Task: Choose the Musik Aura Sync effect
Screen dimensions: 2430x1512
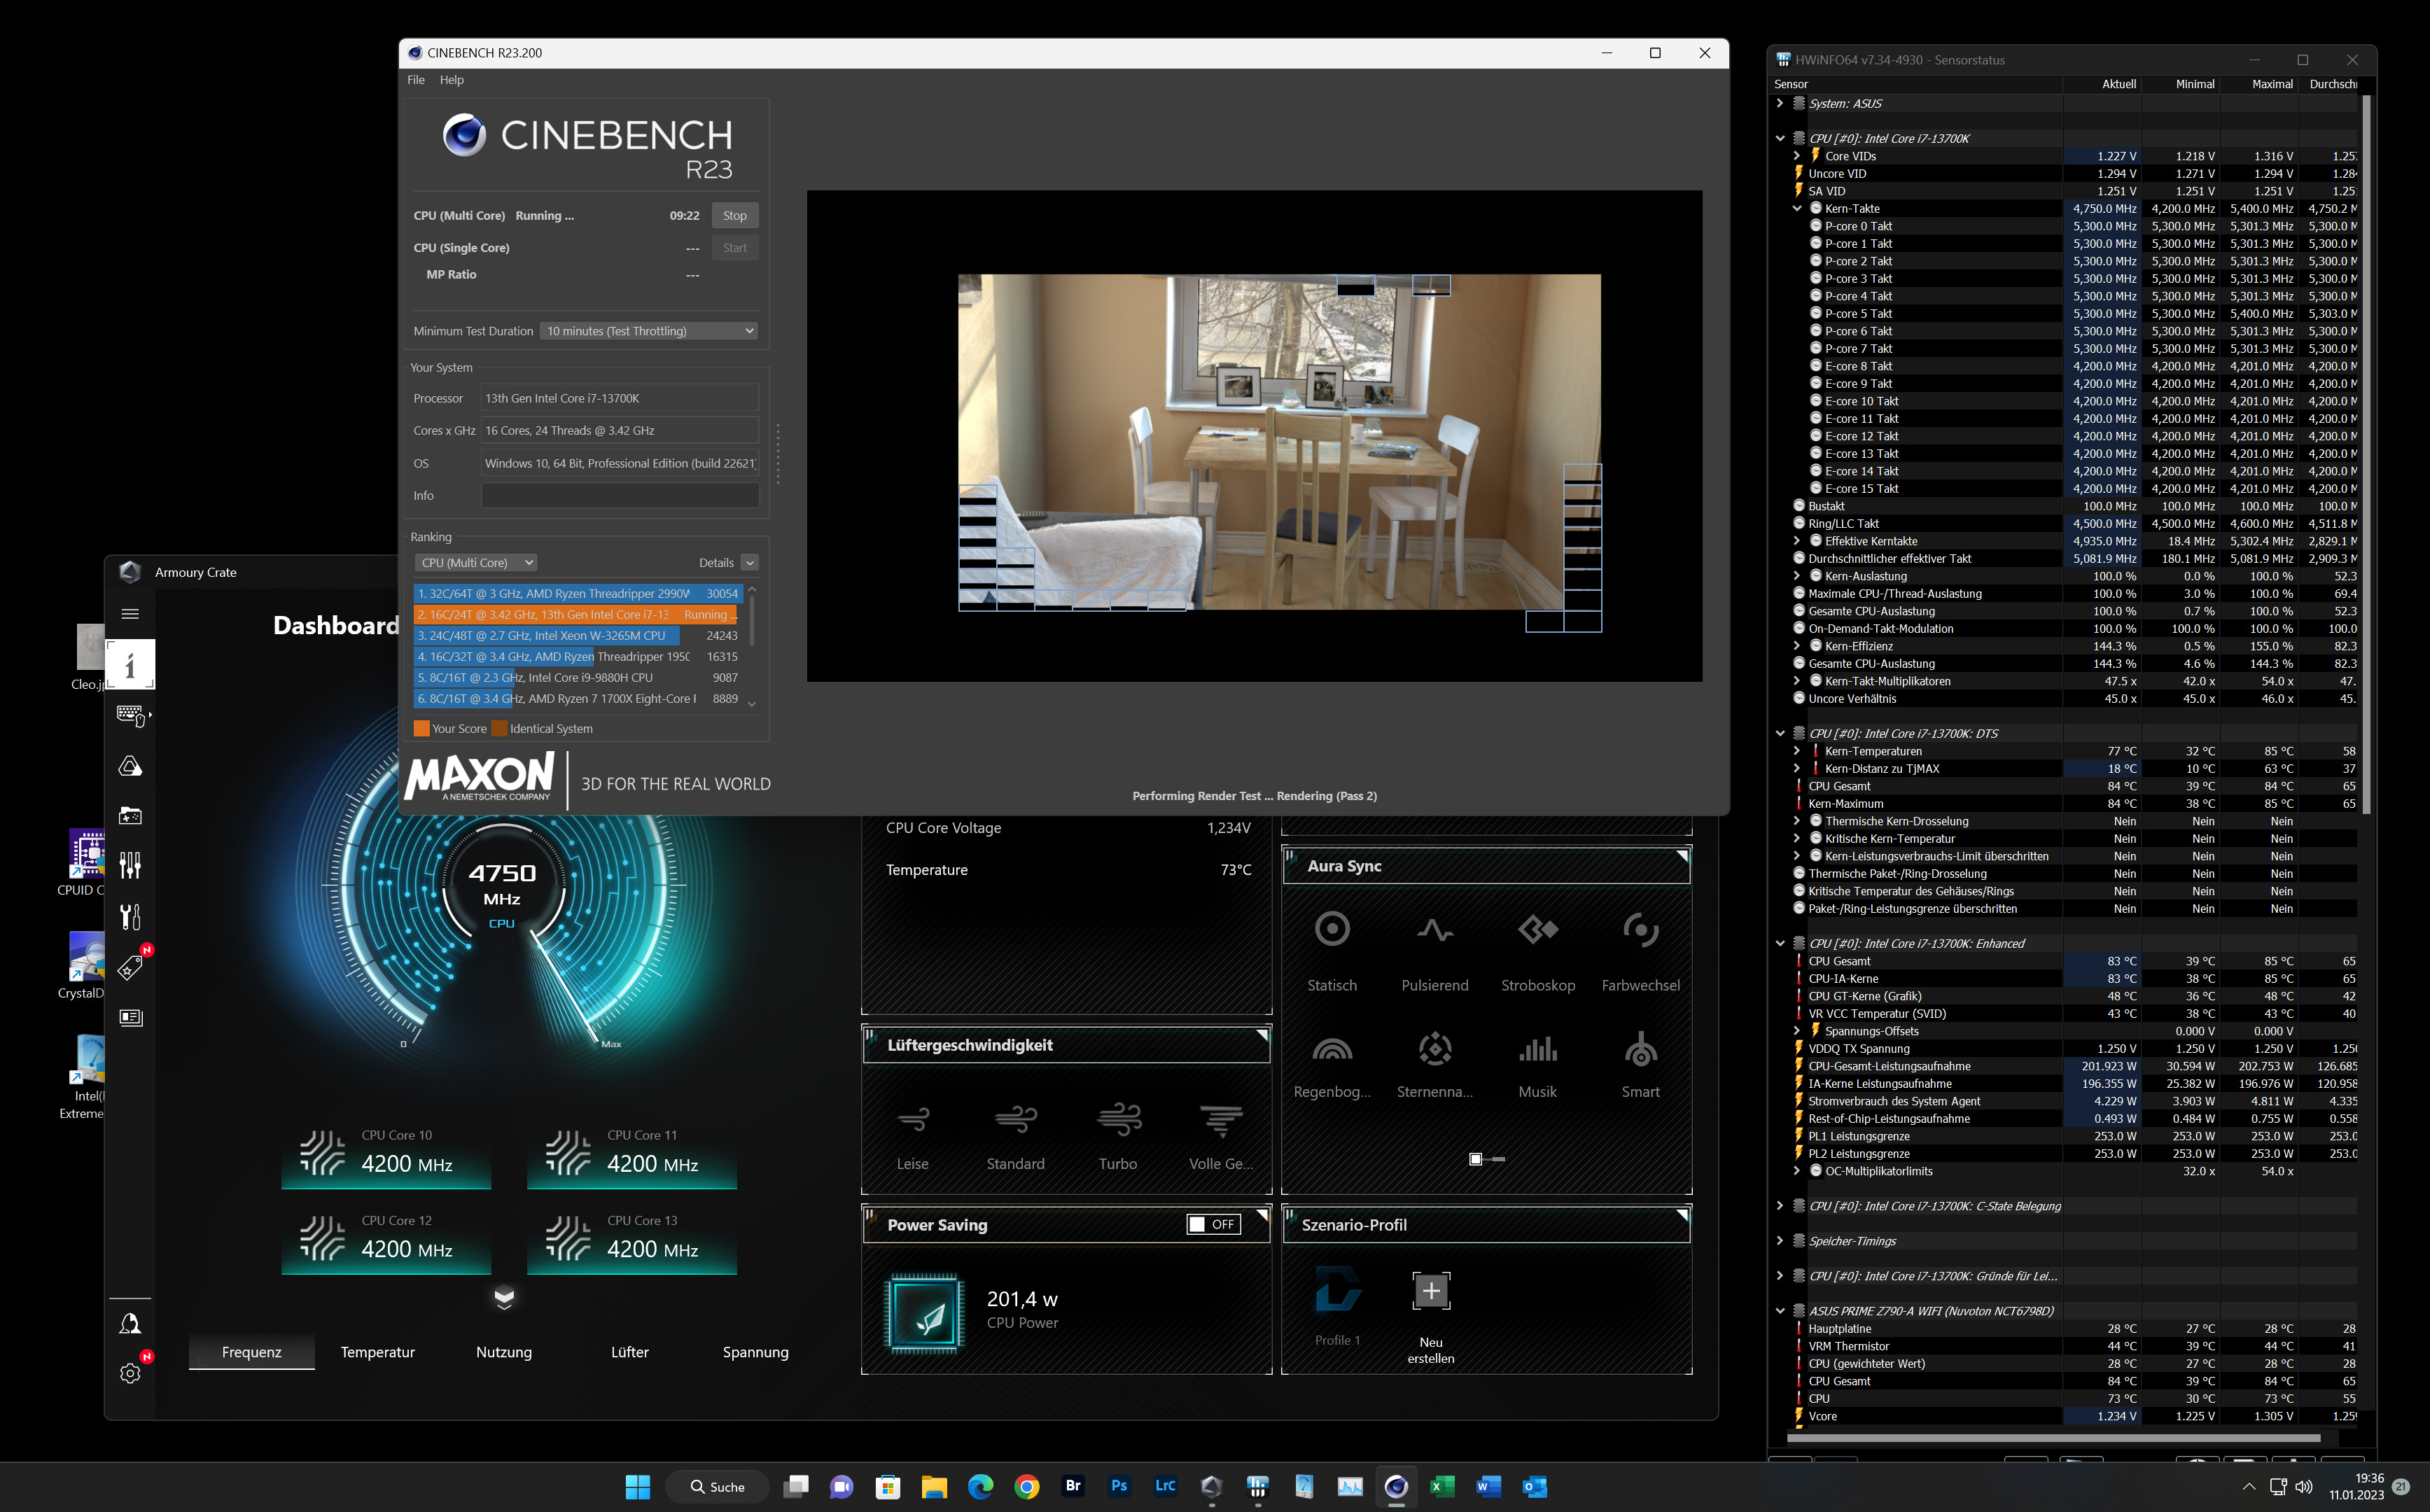Action: [1537, 1050]
